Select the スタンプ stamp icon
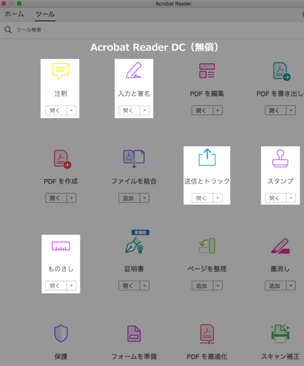 (280, 158)
